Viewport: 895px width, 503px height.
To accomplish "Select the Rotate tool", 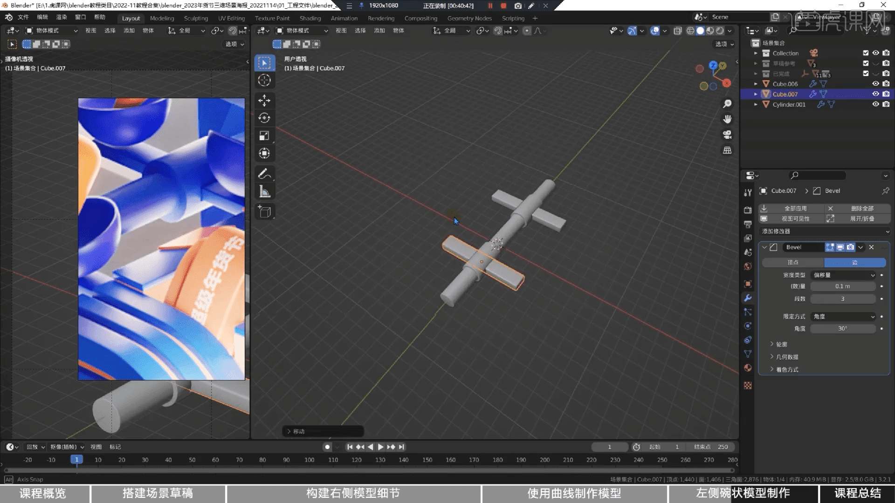I will (x=264, y=118).
